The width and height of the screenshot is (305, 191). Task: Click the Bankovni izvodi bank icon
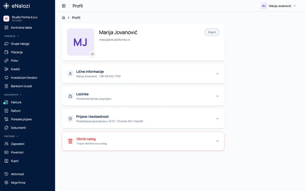[6, 86]
